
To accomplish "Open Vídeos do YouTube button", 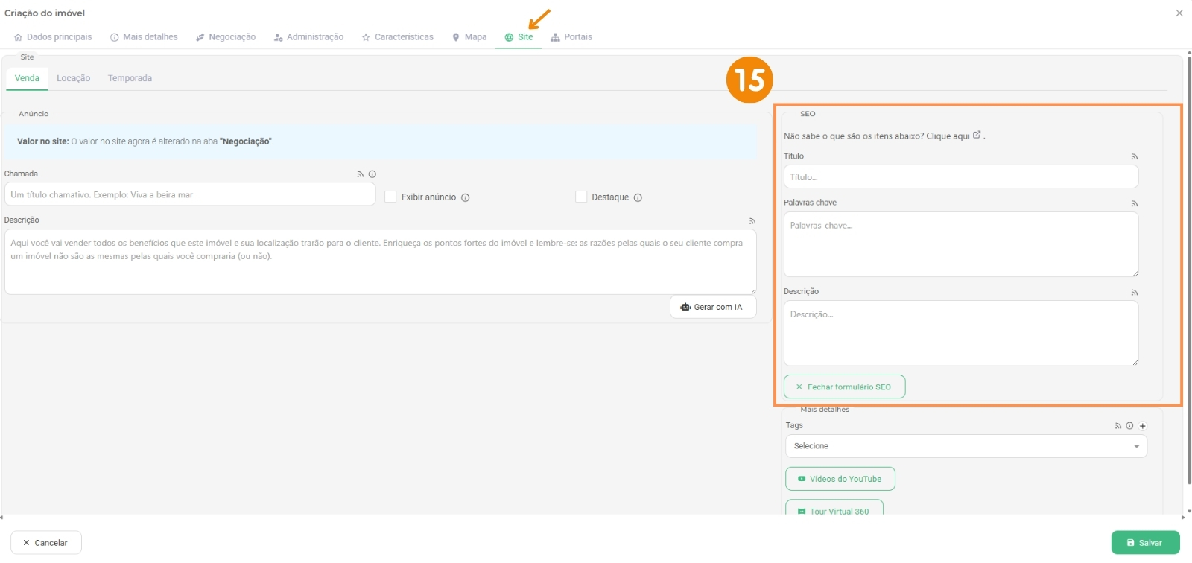I will 840,479.
